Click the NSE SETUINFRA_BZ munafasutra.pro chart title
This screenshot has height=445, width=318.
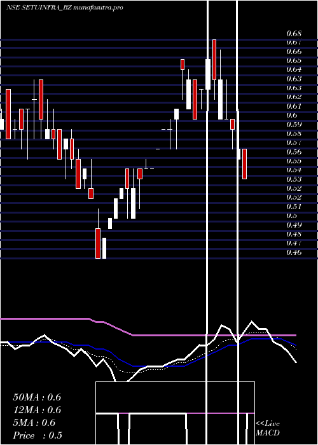pyautogui.click(x=65, y=8)
